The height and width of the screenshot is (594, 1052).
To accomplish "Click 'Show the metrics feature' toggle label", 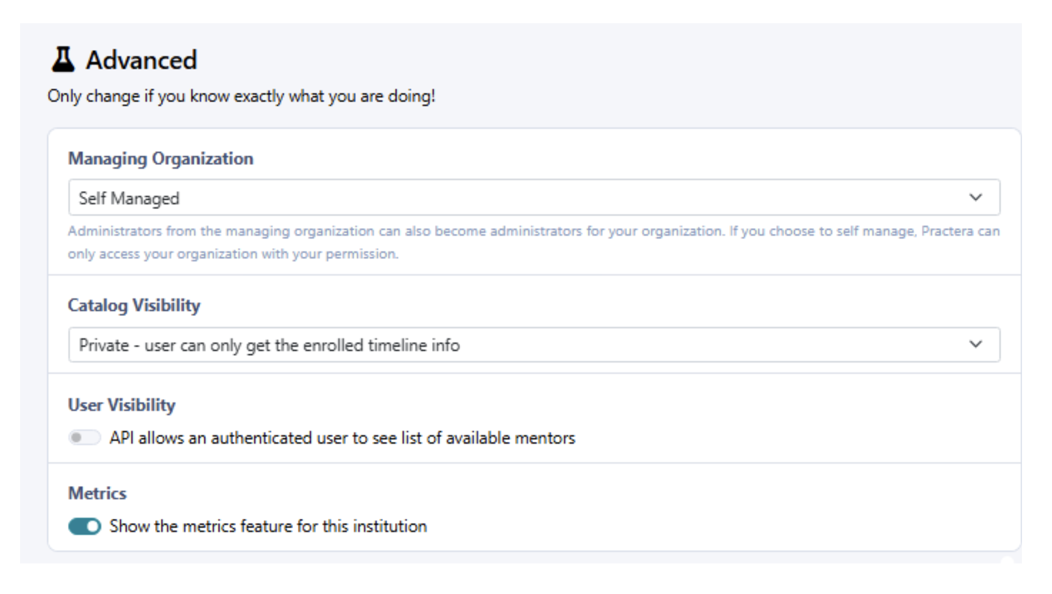I will coord(268,526).
